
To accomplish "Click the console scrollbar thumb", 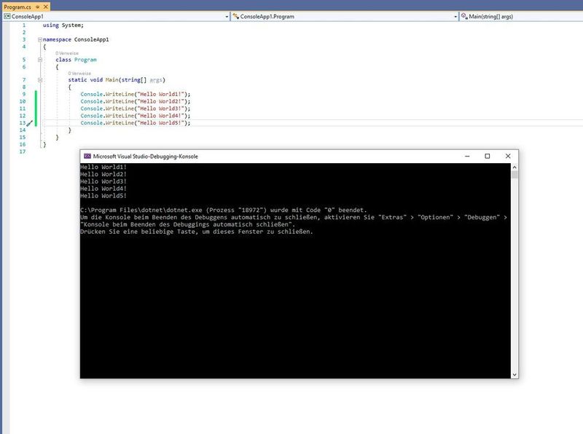I will pos(514,175).
